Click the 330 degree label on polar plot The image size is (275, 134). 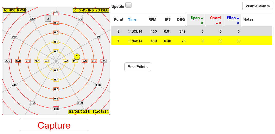32,19
